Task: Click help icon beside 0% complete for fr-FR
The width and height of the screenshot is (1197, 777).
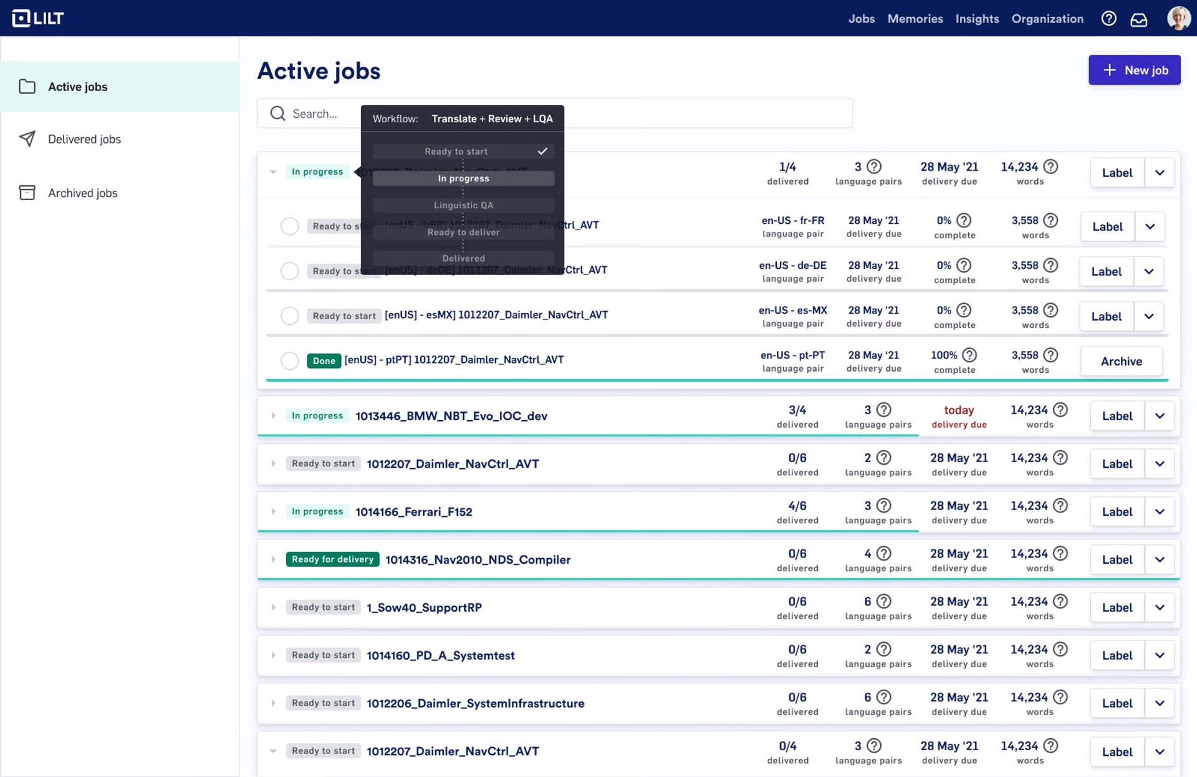Action: coord(964,220)
